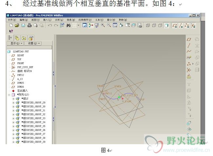Open the layers icon in toolbar

coord(133,25)
